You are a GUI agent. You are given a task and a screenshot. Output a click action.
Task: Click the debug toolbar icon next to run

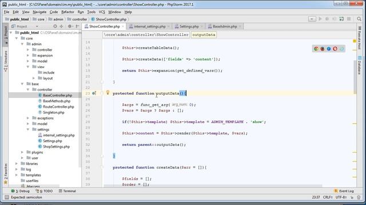(x=327, y=19)
